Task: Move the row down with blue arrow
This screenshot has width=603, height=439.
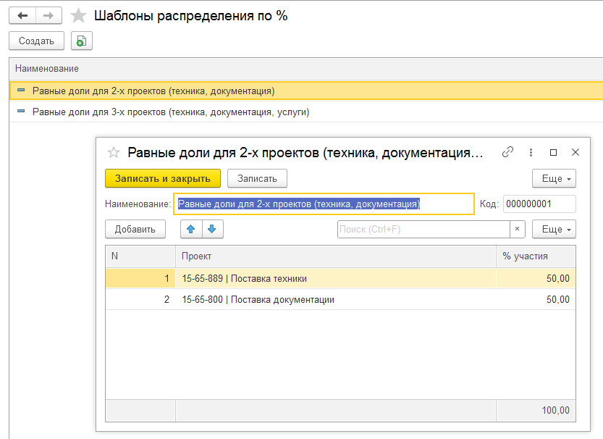Action: pos(212,229)
